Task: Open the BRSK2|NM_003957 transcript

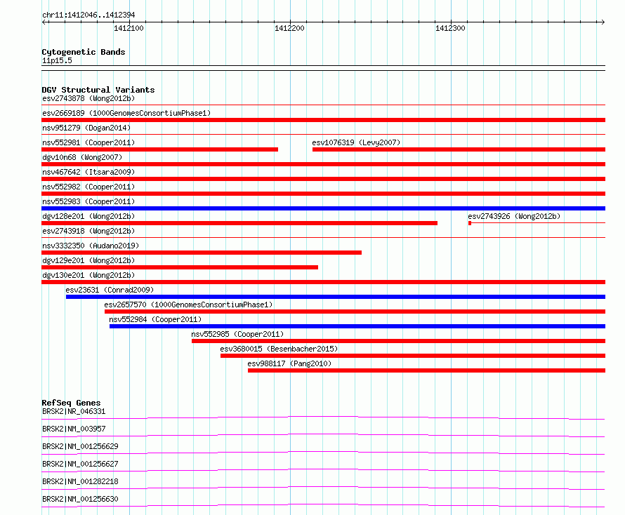Action: pyautogui.click(x=74, y=429)
